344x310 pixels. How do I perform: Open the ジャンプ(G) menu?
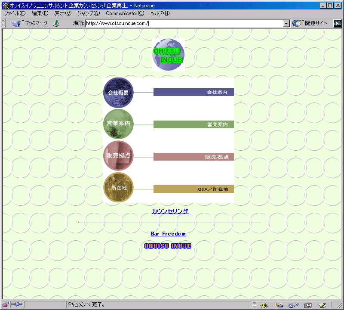[x=89, y=13]
